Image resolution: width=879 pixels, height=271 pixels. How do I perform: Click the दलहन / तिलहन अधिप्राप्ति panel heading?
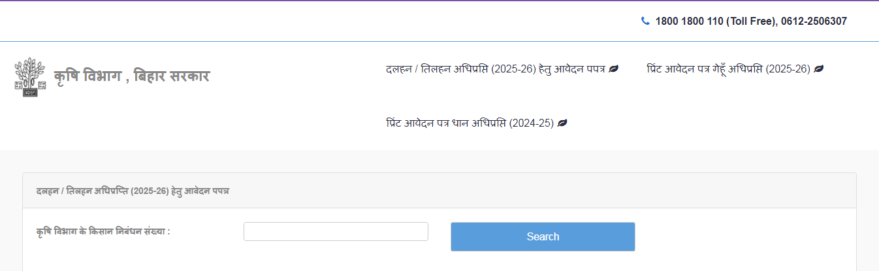(133, 191)
